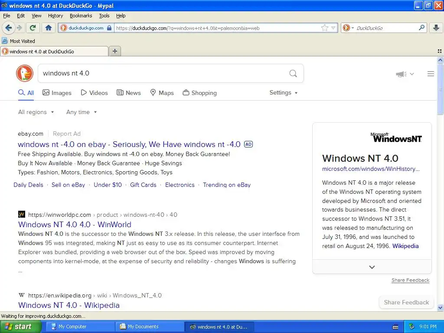Switch to the Shopping tab

[199, 93]
